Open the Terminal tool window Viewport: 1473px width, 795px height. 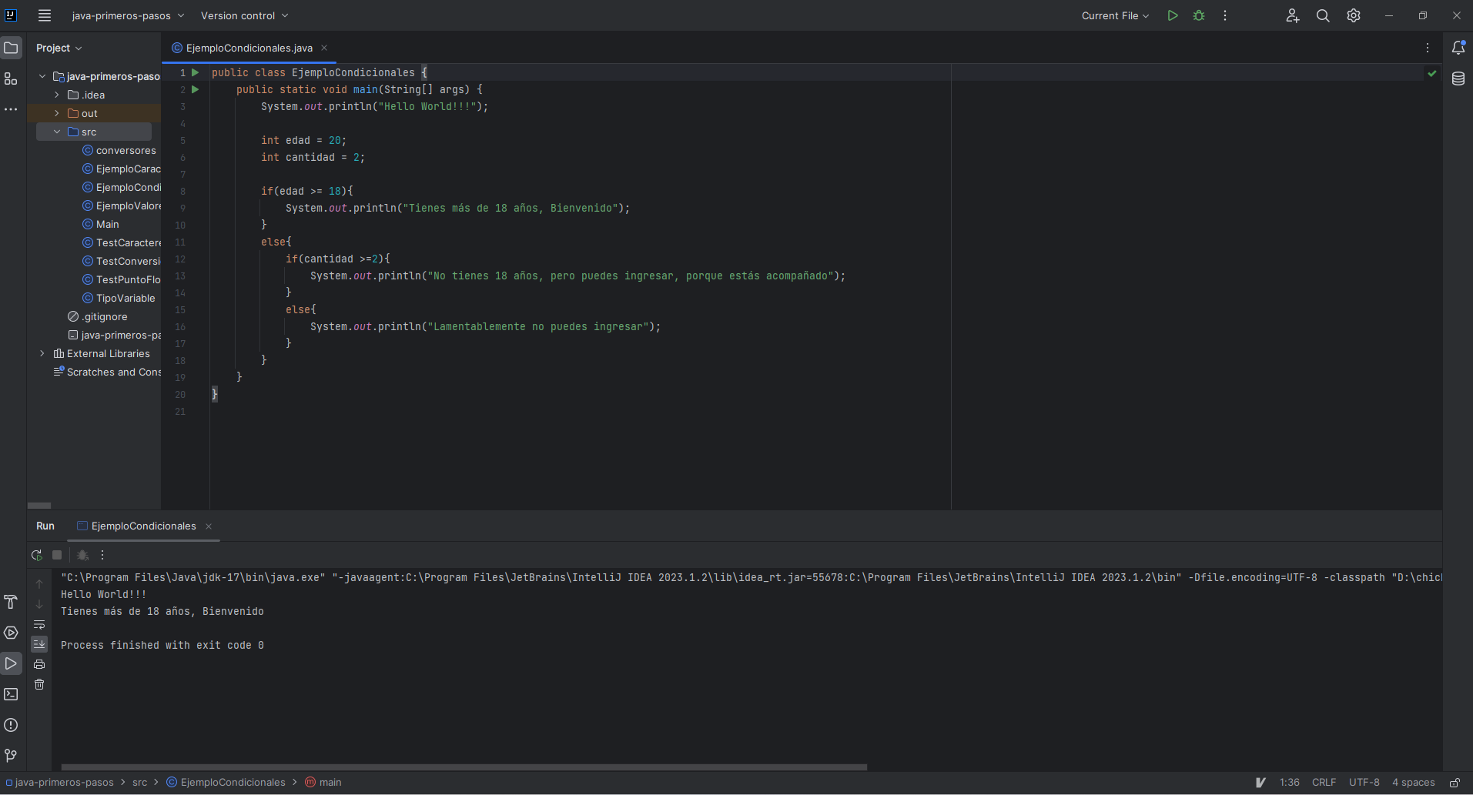[11, 694]
